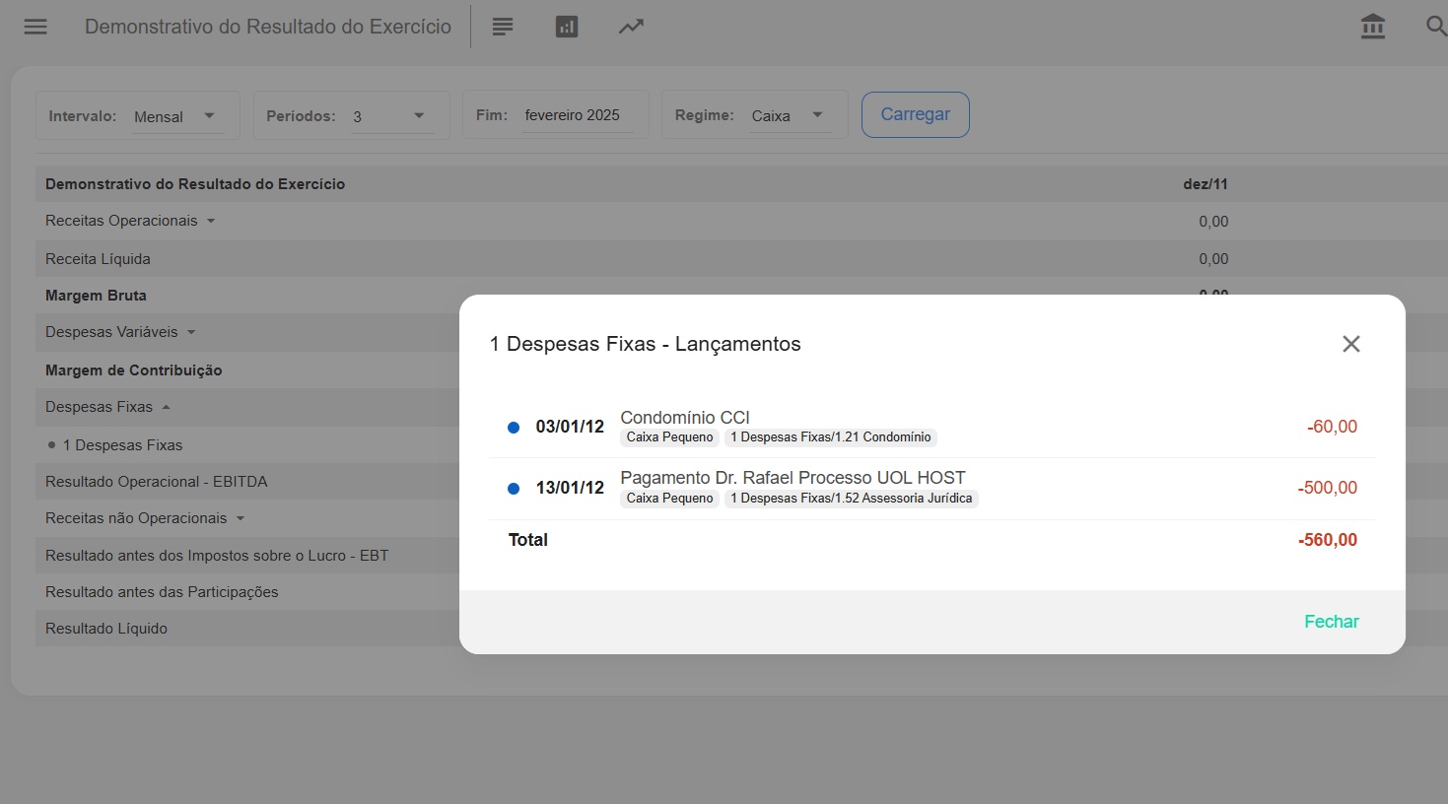Image resolution: width=1448 pixels, height=804 pixels.
Task: Open the Intervalo Mensal dropdown
Action: pos(177,116)
